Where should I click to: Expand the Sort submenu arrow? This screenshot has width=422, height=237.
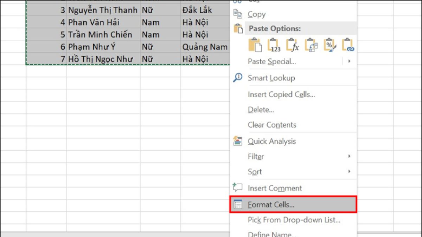349,171
